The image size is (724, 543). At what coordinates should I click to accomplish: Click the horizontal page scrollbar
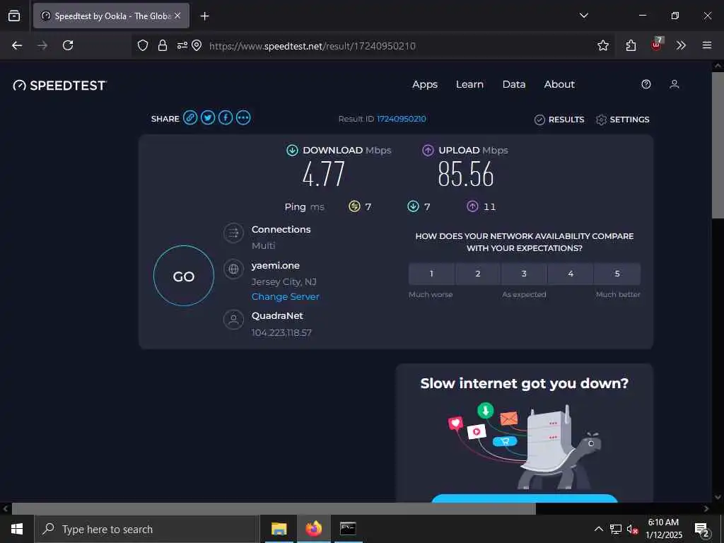click(x=274, y=509)
